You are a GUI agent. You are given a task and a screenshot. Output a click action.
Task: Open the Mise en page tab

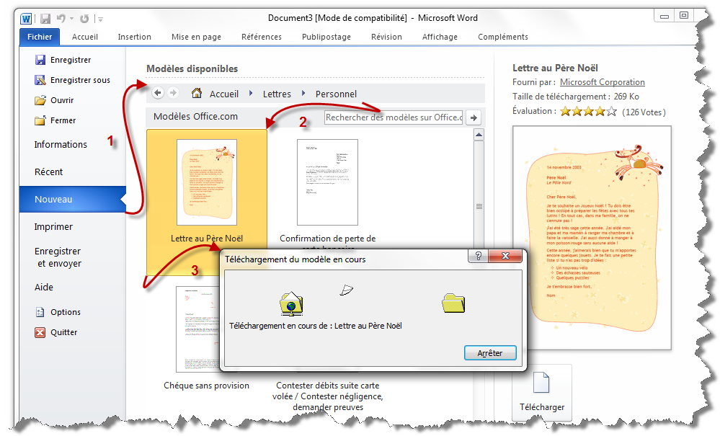(196, 37)
